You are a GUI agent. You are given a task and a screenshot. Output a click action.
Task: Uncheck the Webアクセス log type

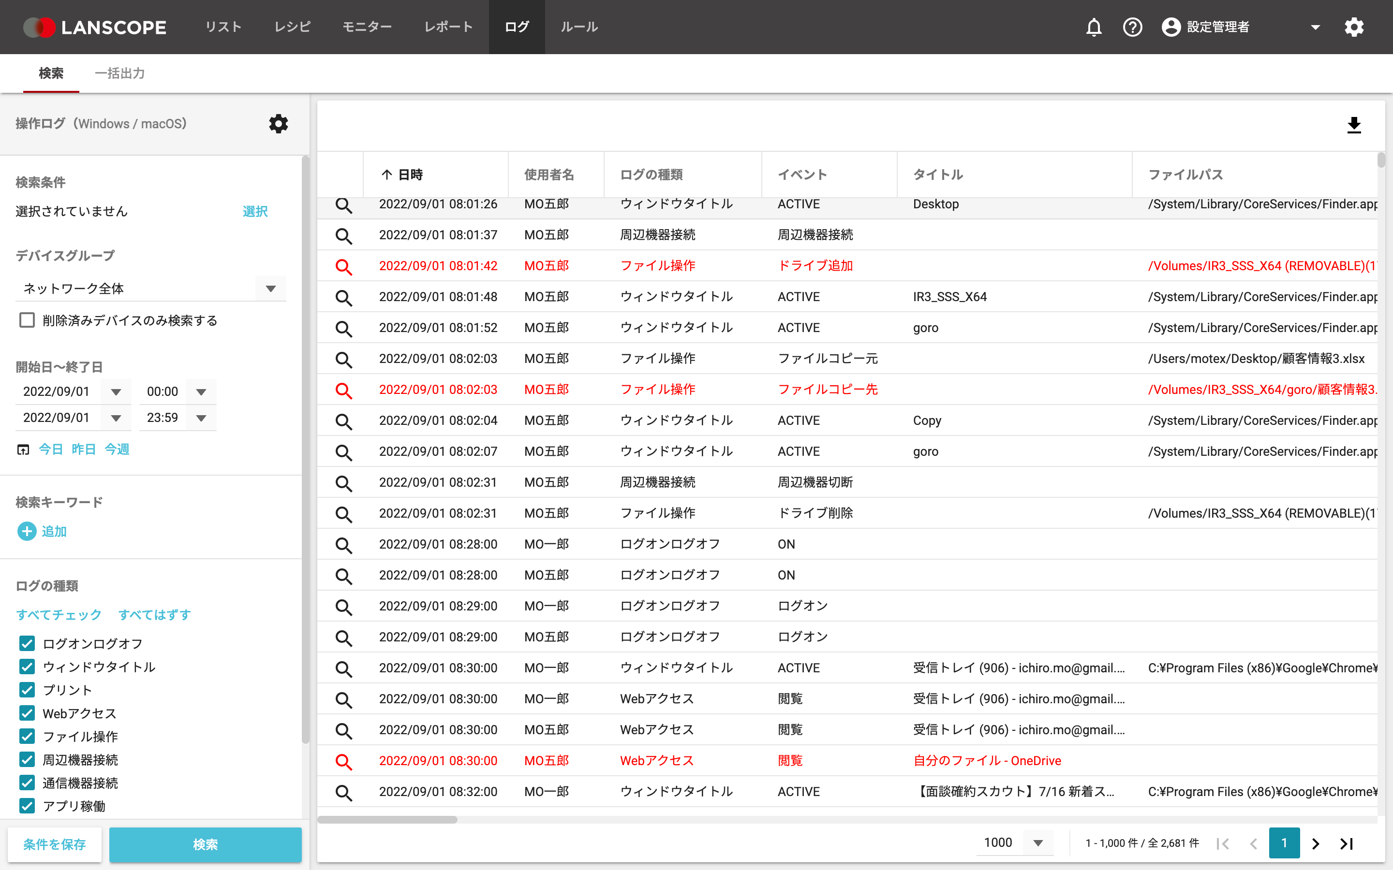pos(27,713)
